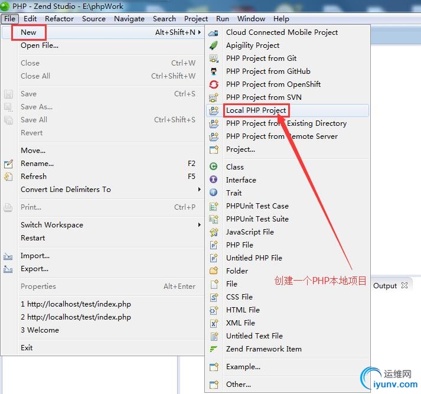Click the Import icon in File menu
The image size is (421, 394).
(x=8, y=256)
